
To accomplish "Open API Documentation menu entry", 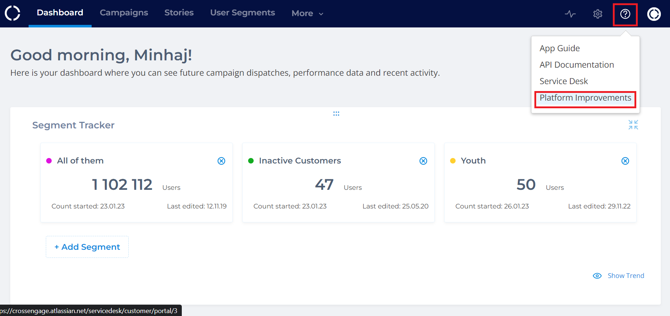I will [x=577, y=65].
